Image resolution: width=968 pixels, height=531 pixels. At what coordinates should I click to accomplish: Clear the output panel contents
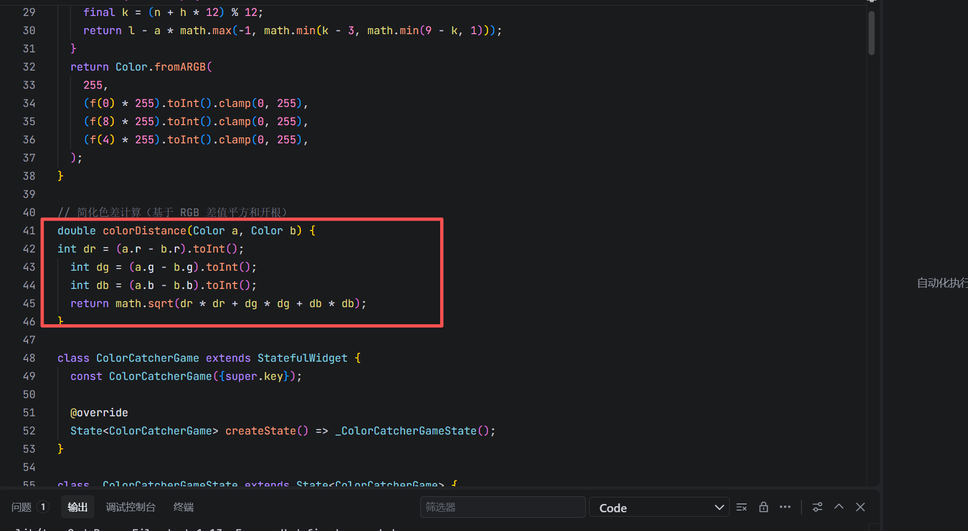point(741,507)
